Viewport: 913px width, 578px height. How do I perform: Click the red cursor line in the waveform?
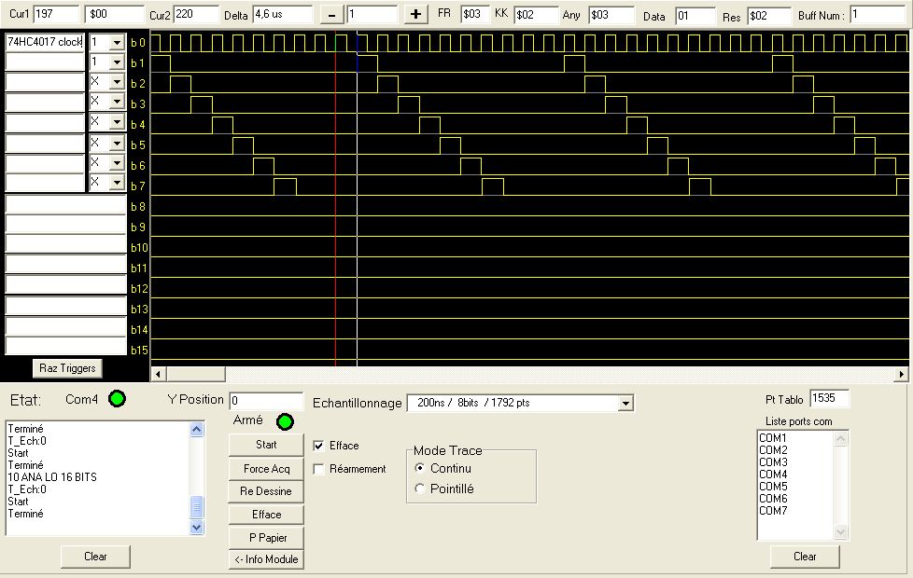tap(335, 198)
